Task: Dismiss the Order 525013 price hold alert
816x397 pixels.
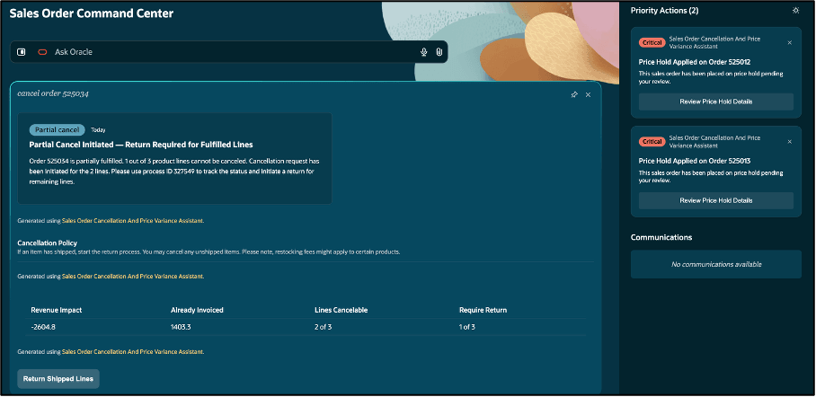Action: [x=789, y=142]
